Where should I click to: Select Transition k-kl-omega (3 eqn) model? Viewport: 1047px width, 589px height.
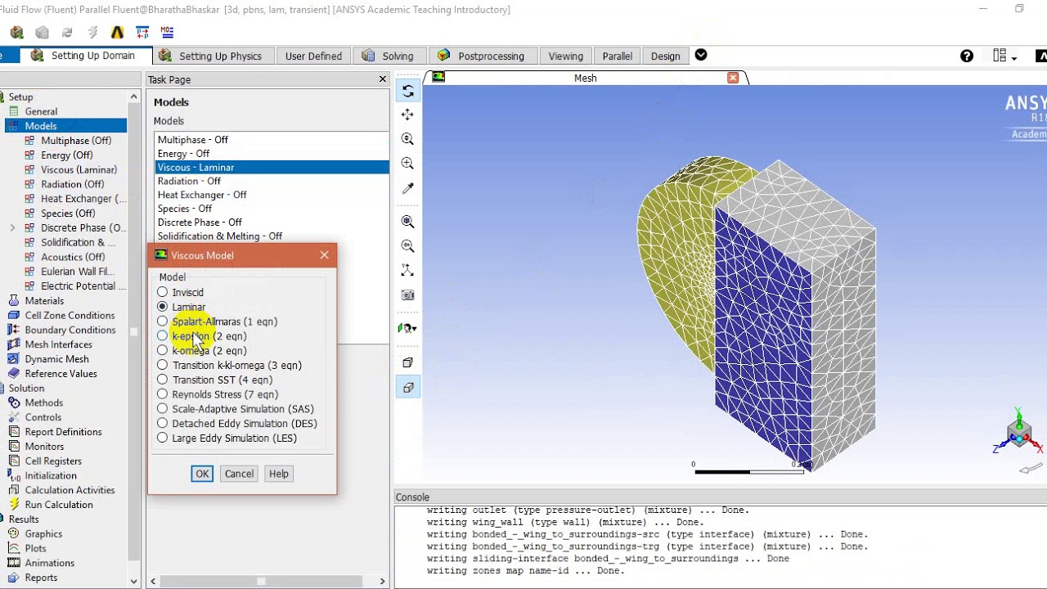pyautogui.click(x=163, y=365)
